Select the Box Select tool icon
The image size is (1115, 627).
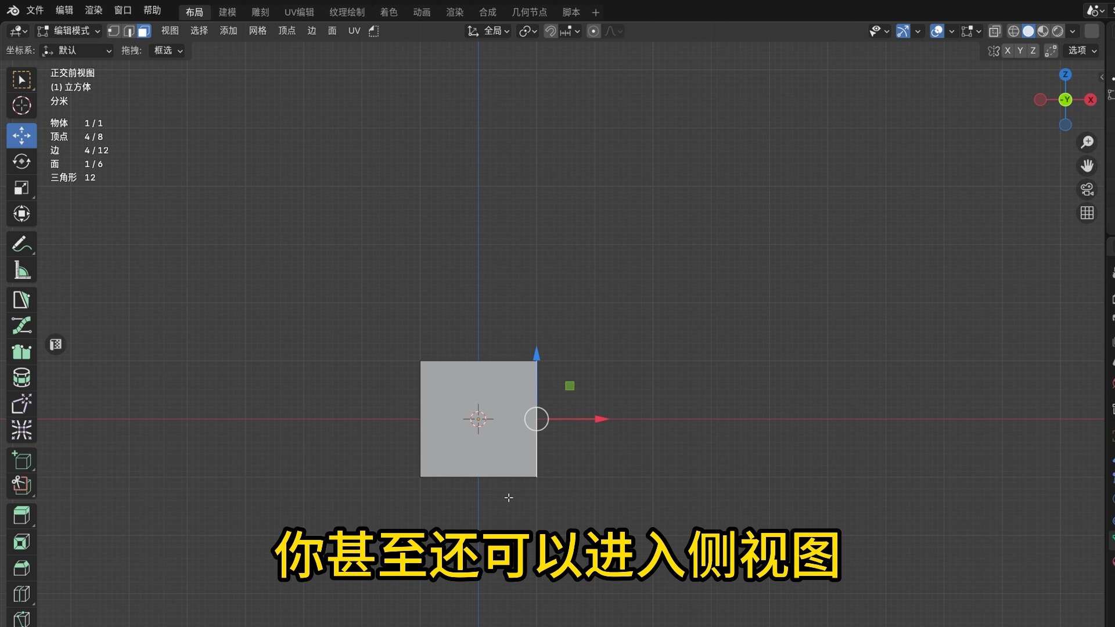tap(21, 80)
